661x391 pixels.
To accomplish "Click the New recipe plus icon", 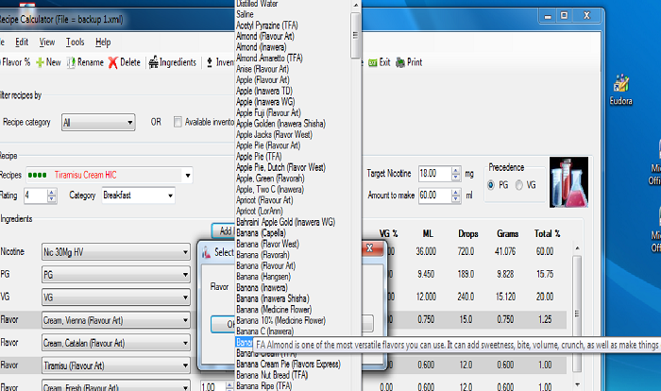I will tap(40, 63).
